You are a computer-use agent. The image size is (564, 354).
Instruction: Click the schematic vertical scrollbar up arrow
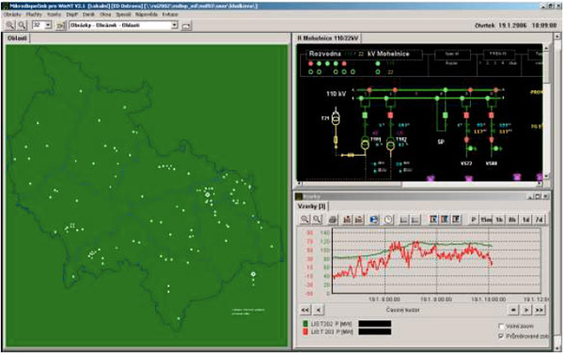point(547,48)
